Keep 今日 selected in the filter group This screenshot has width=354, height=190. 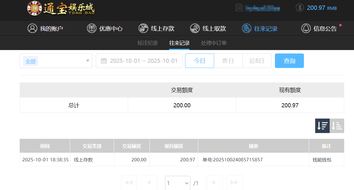pyautogui.click(x=199, y=61)
